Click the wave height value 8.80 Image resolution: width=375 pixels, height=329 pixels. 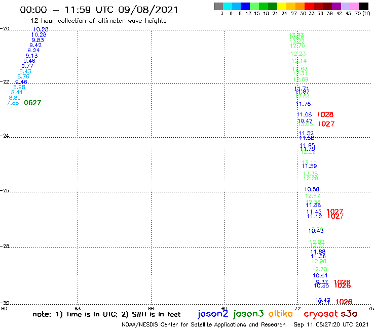click(x=15, y=98)
